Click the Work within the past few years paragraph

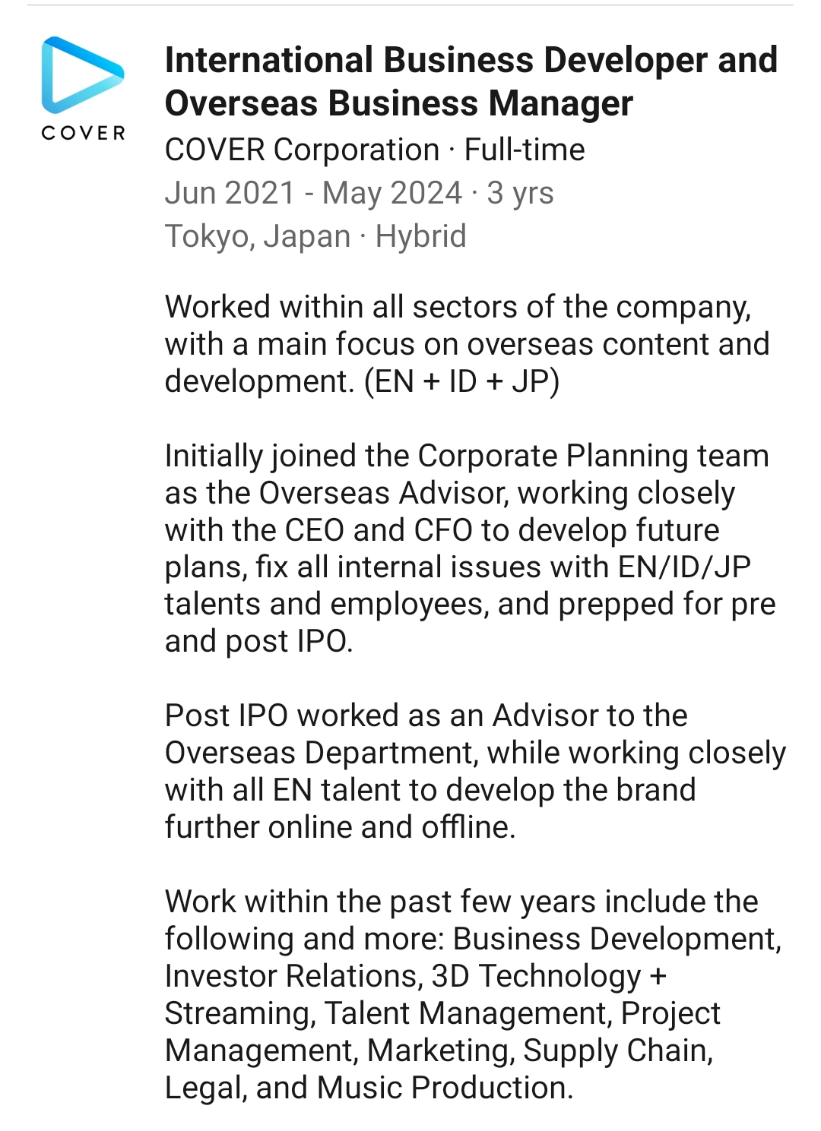tap(473, 994)
